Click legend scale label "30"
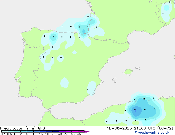 60,134
